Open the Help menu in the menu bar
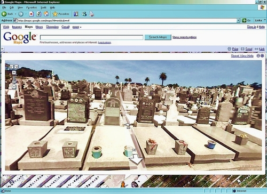267x194 pixels. [52, 7]
